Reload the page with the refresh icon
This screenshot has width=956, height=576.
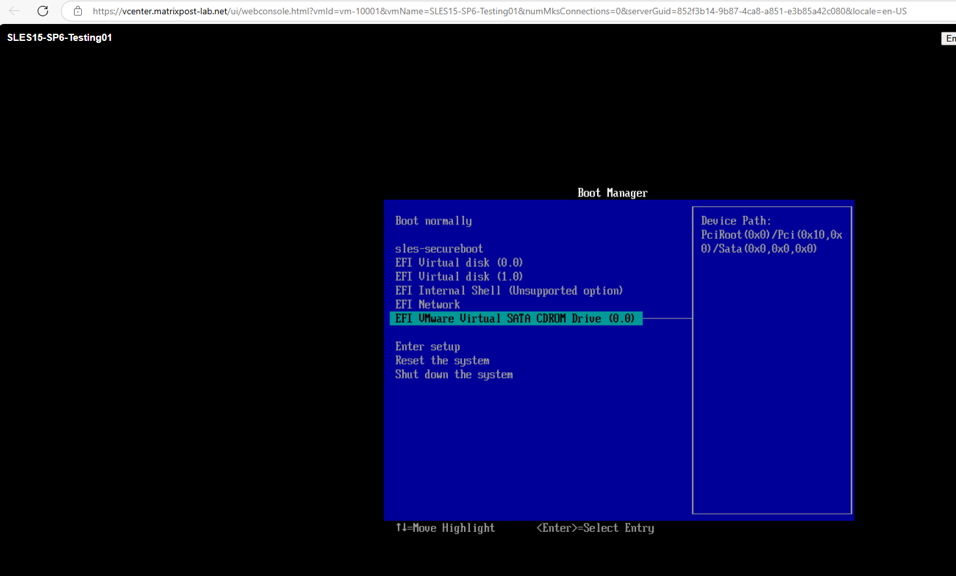tap(43, 11)
